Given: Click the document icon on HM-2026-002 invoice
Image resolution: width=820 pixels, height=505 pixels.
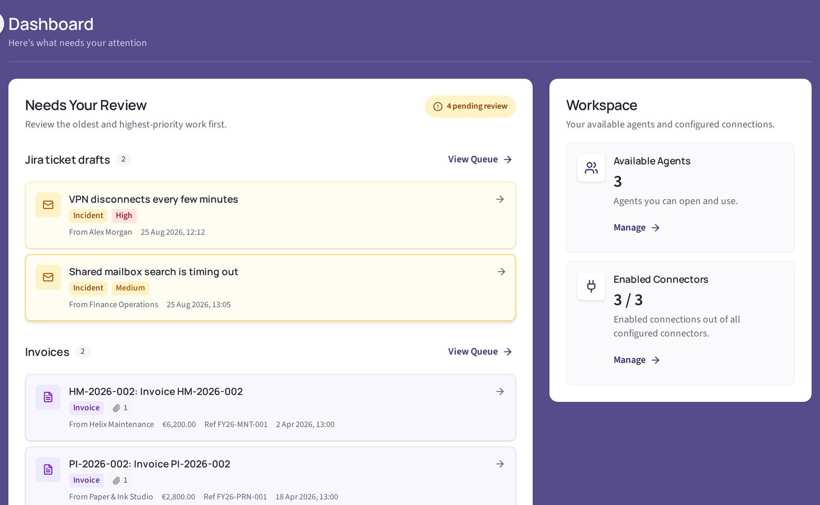Looking at the screenshot, I should pos(48,397).
